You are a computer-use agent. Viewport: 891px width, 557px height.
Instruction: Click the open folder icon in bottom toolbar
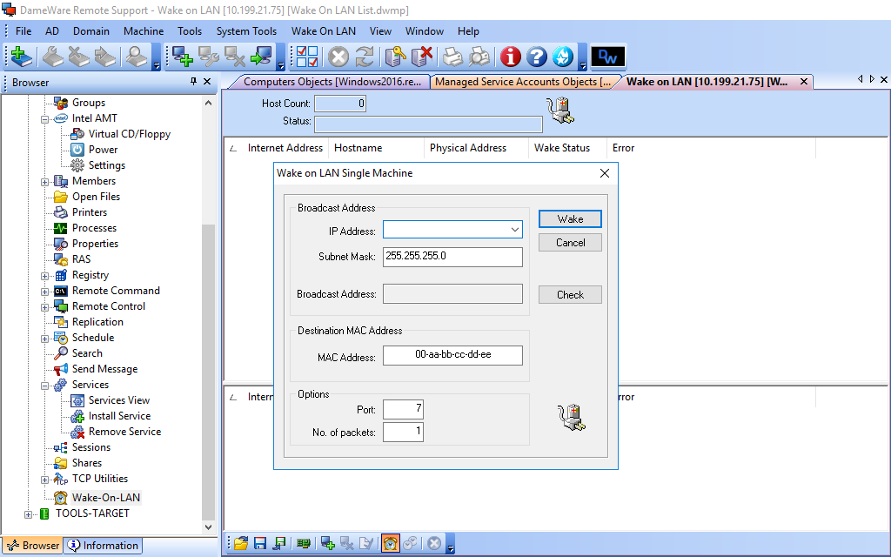coord(241,543)
